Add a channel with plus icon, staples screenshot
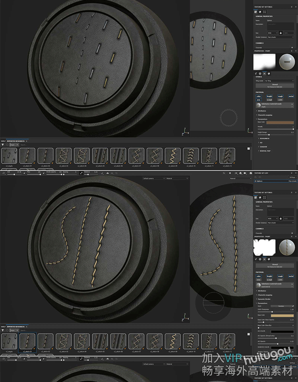298x382 pixels. [292, 47]
